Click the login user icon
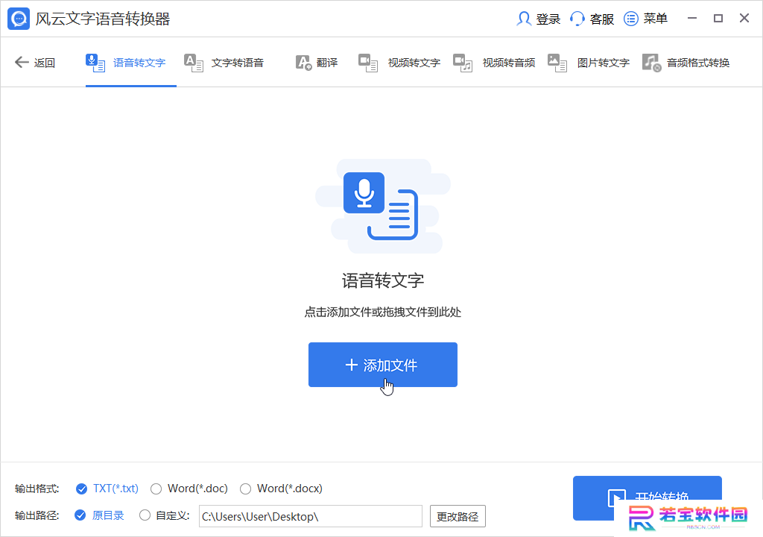The image size is (763, 537). pyautogui.click(x=524, y=19)
